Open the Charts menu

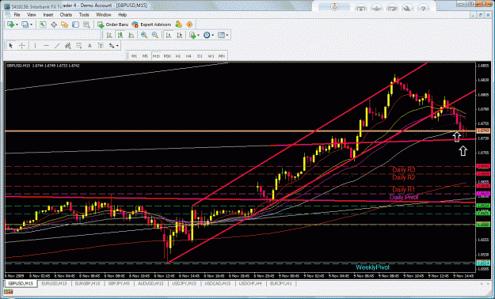[x=66, y=15]
